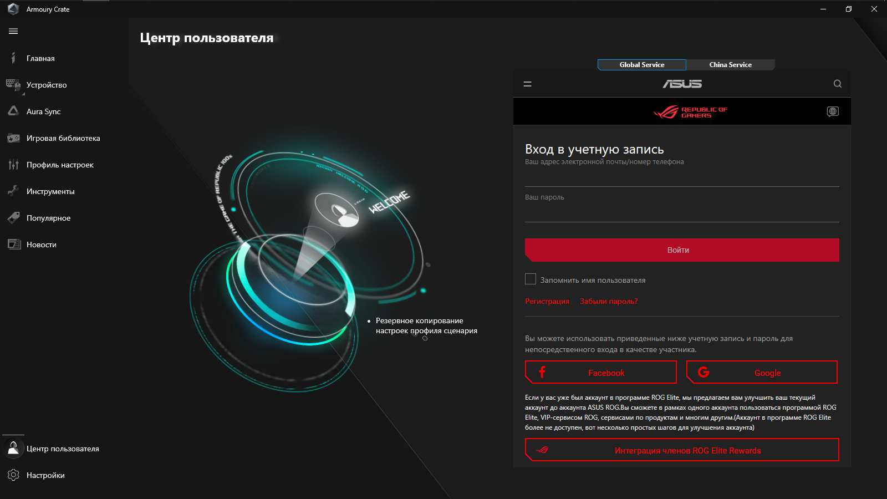Open the Игровая библиотека menu item

click(x=64, y=138)
